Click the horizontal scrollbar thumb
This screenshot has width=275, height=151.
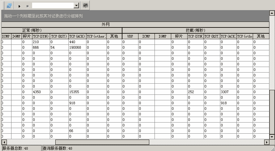click(102, 143)
